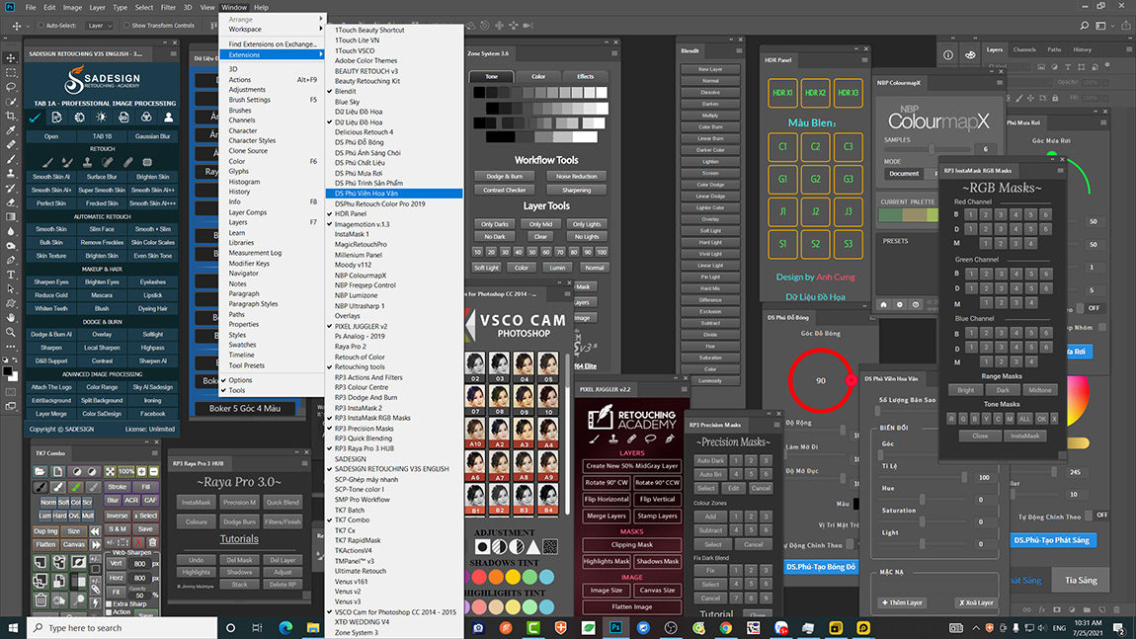Select the Rectangular Marquee tool
The width and height of the screenshot is (1136, 639).
point(11,72)
